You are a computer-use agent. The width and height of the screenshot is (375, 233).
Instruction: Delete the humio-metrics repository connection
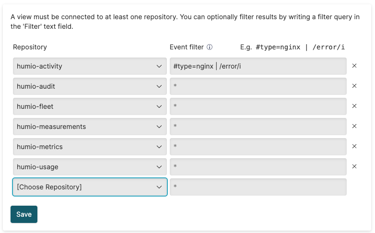coord(354,147)
